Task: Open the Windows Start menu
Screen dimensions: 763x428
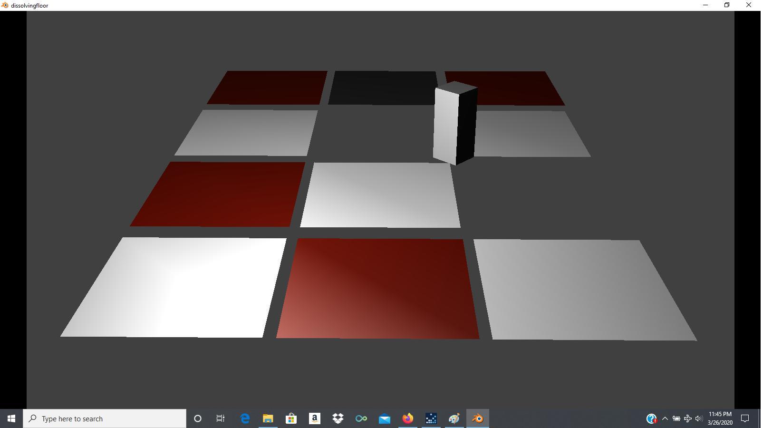Action: (11, 418)
